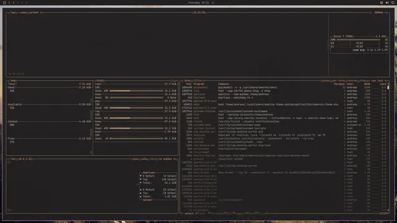Toggle reverse sorting of processes

(352, 81)
